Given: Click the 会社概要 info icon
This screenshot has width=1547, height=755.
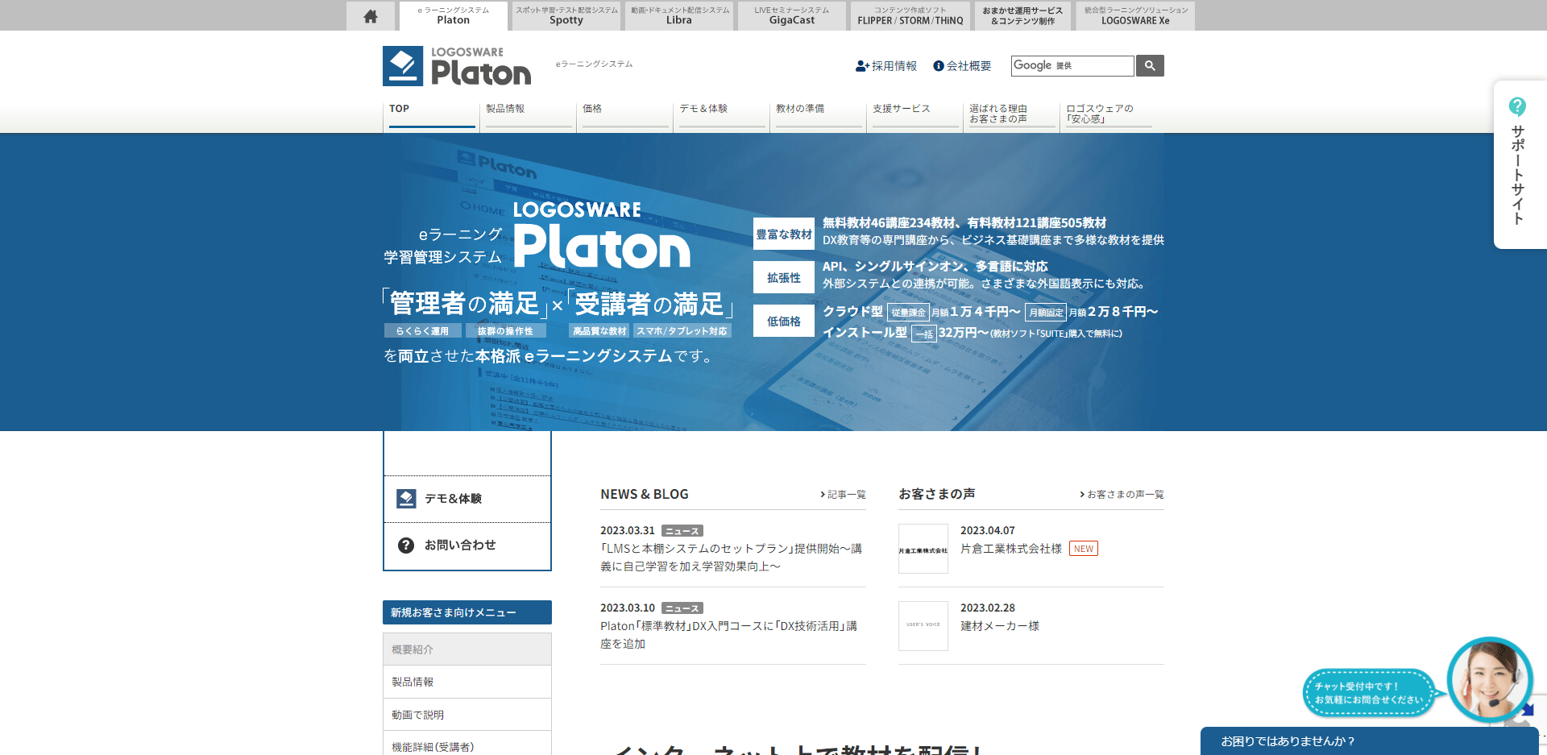Looking at the screenshot, I should (x=939, y=66).
